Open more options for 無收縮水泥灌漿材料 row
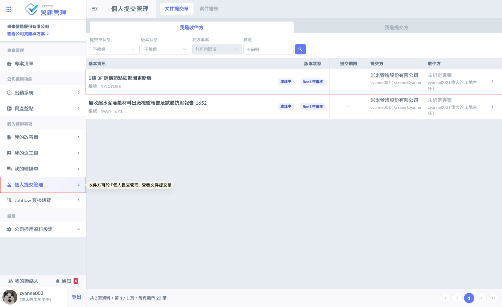 [x=492, y=106]
